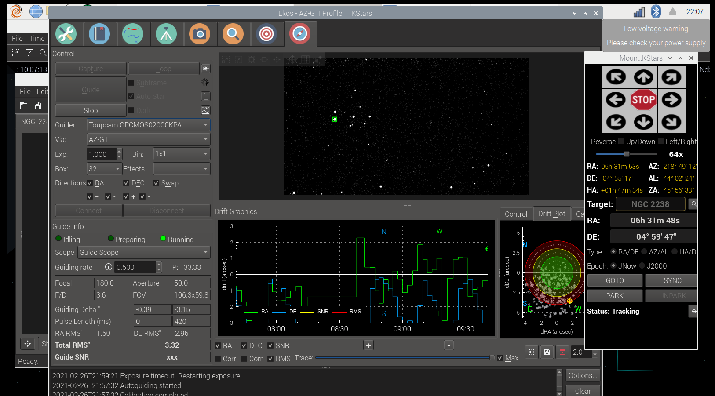Click the red clear graph icon

562,352
